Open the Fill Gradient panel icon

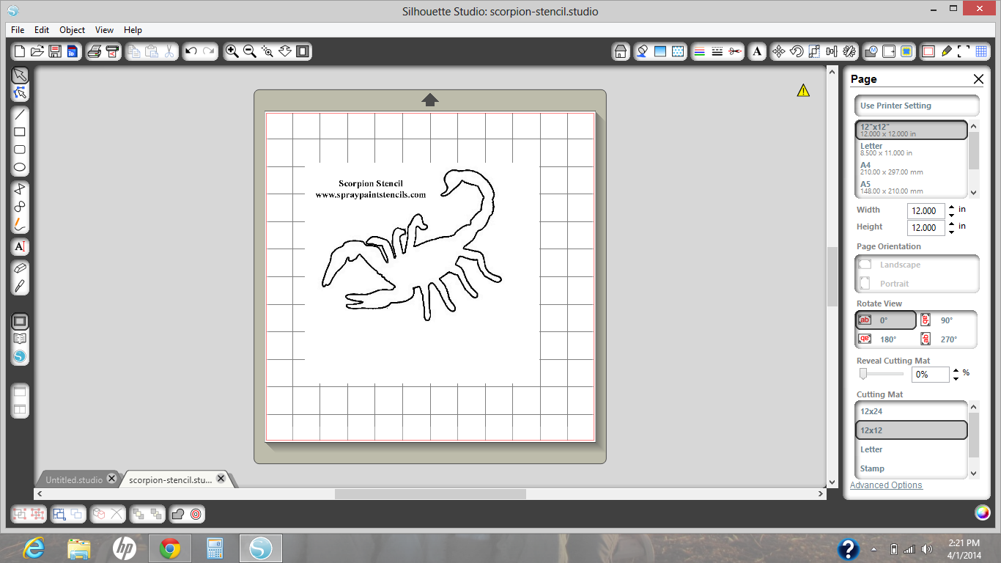[x=660, y=51]
